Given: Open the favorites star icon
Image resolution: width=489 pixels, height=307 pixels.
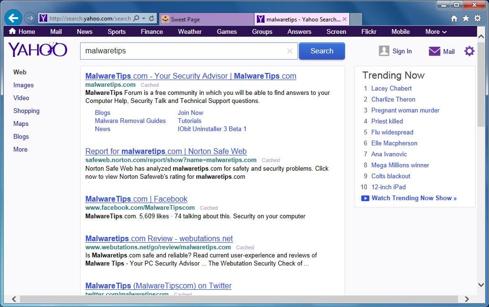Looking at the screenshot, I should click(x=466, y=19).
